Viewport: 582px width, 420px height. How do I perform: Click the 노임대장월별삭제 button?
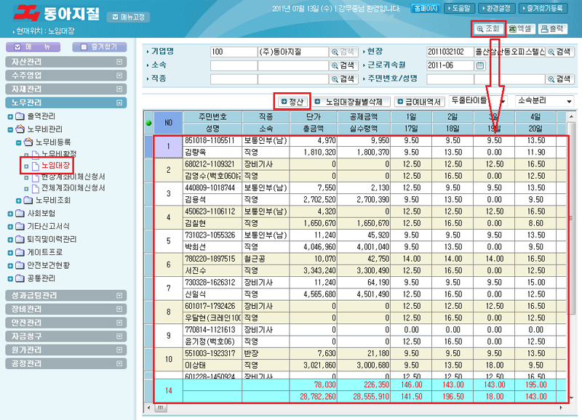[x=353, y=102]
